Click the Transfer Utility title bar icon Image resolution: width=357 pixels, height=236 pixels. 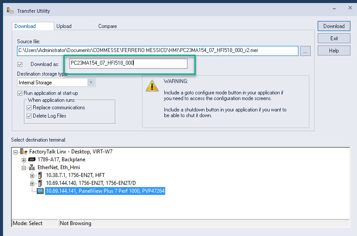(x=10, y=10)
